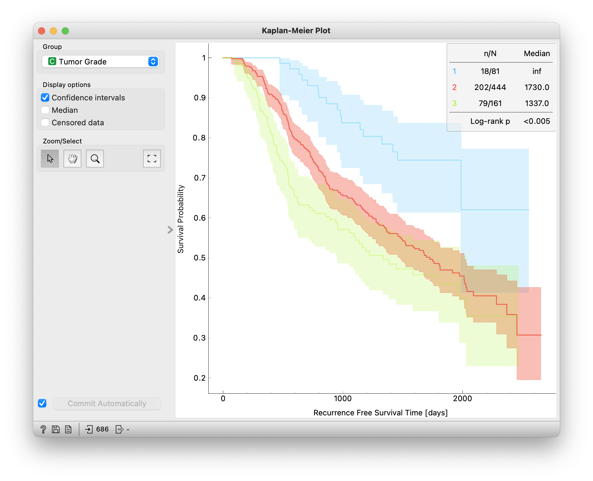Click the Commit Automatically button
The image size is (593, 481).
coord(107,404)
